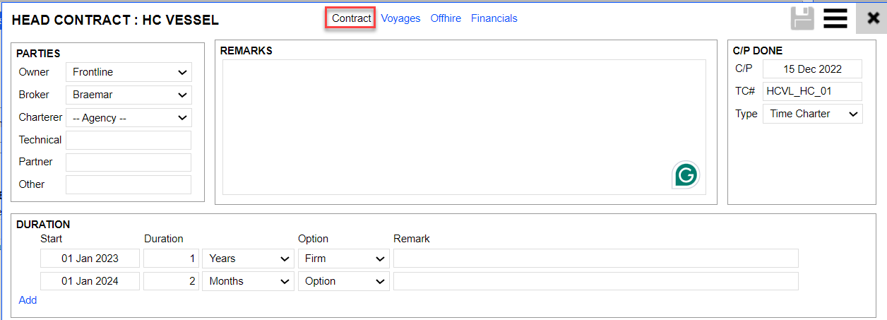
Task: Open the Offhire tab
Action: (x=446, y=18)
